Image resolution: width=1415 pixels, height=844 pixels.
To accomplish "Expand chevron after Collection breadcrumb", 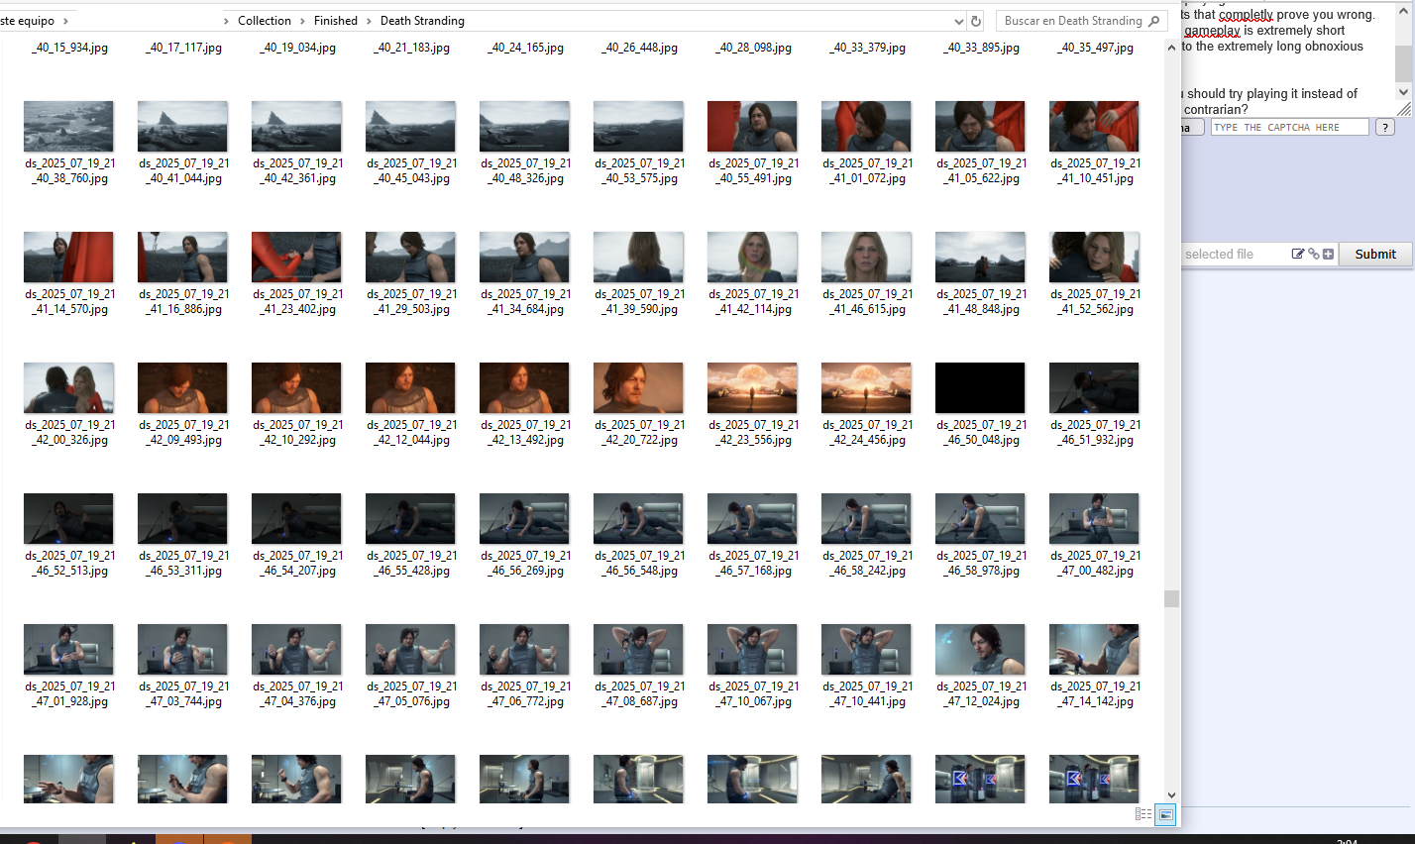I will tap(302, 21).
